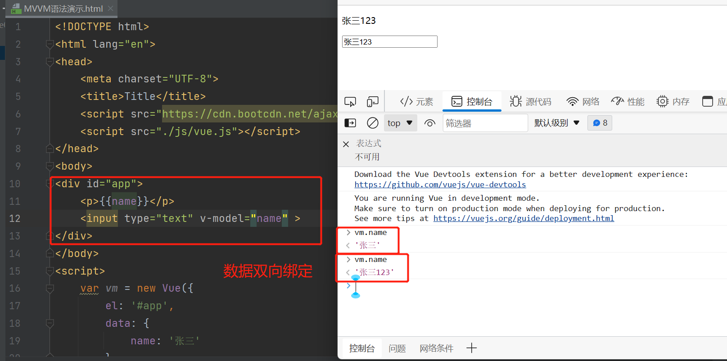Screen dimensions: 727x361
Task: Click the '张三123' console output value
Action: [375, 272]
